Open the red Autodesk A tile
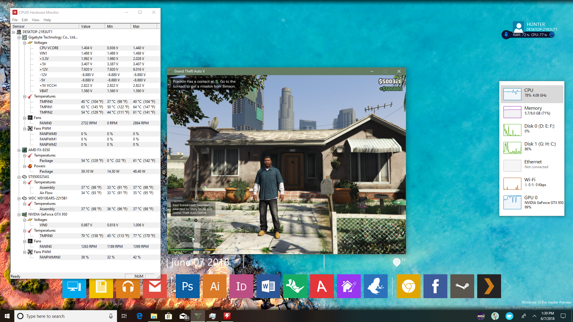The image size is (573, 322). pyautogui.click(x=322, y=286)
